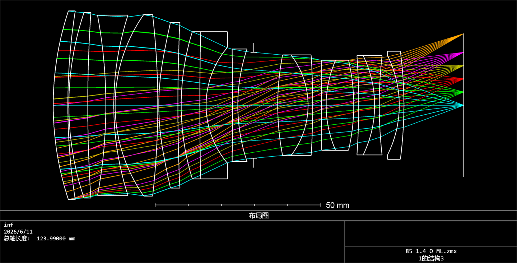This screenshot has height=263, width=517.
Task: Click the green ray focus point
Action: [463, 92]
